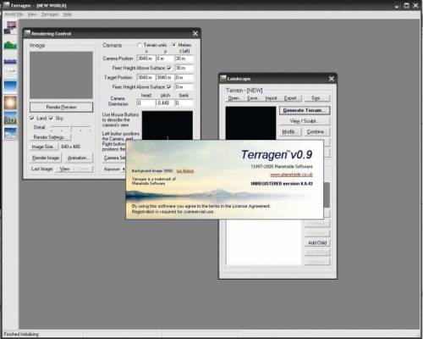Click the Target Position y field
423x339 pixels.
[x=165, y=77]
